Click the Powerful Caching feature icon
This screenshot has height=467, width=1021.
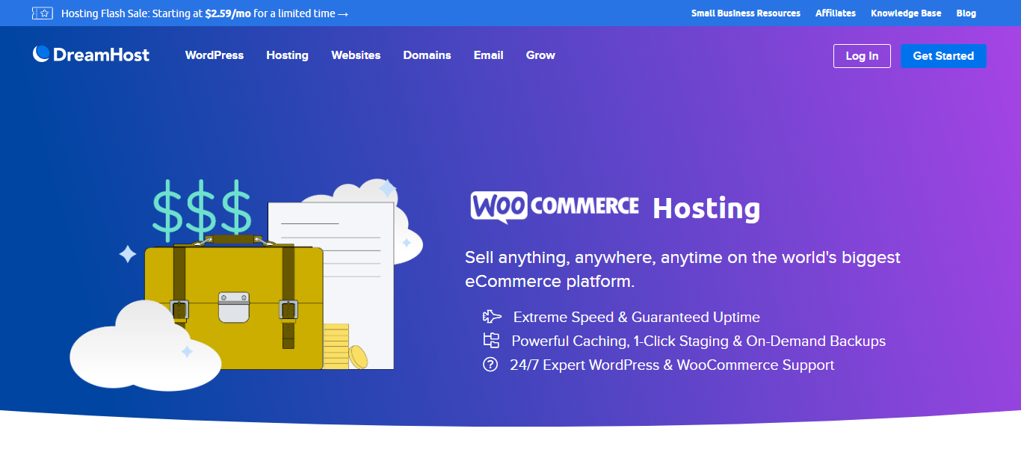tap(491, 341)
